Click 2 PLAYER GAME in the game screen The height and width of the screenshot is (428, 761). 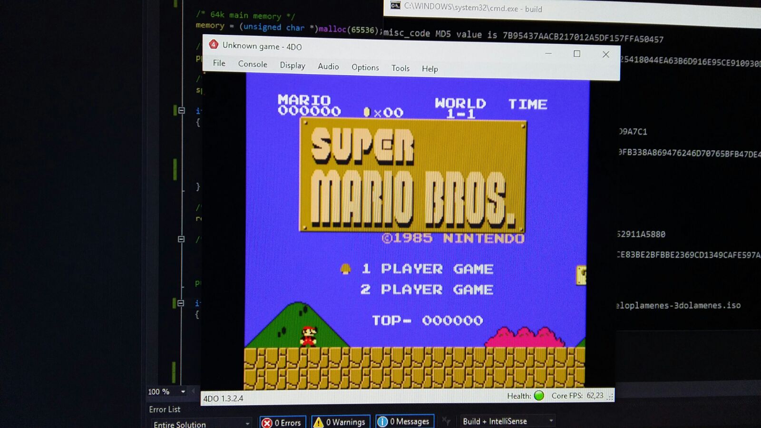[x=427, y=289]
